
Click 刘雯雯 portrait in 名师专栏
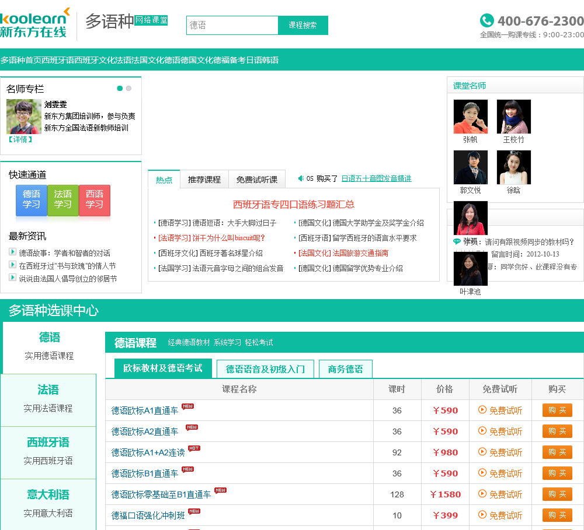(24, 117)
